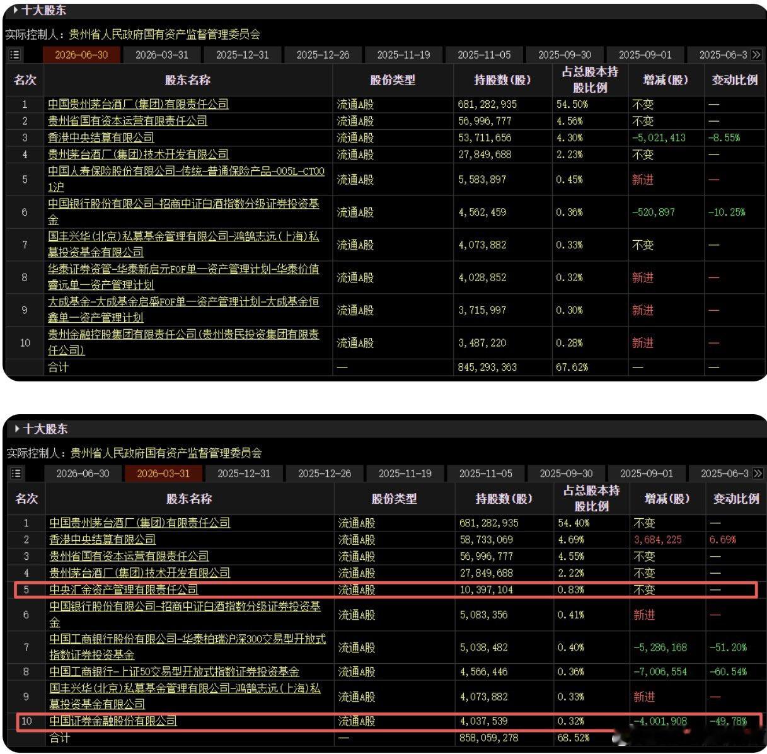Image resolution: width=767 pixels, height=754 pixels.
Task: Click the 变动比例 column header in lower table
Action: (736, 499)
